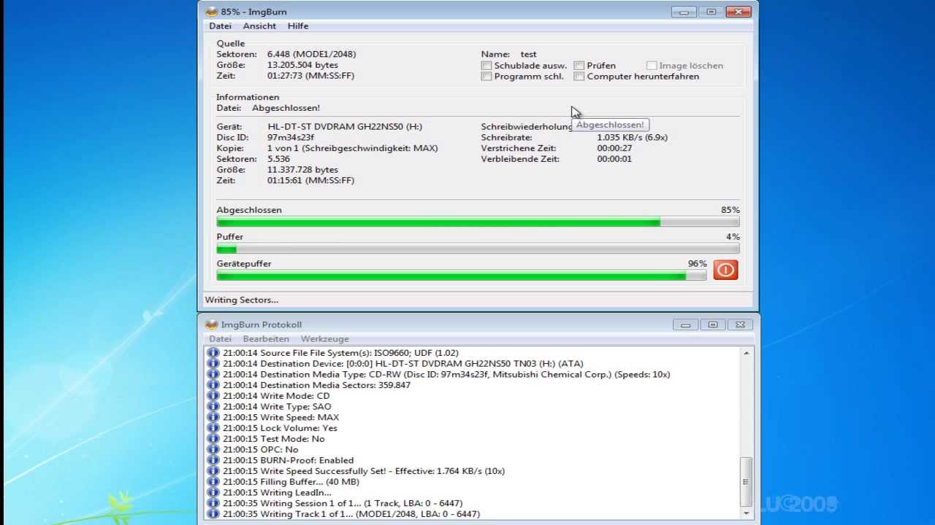The height and width of the screenshot is (525, 935).
Task: Click Schreibrate value '1.035 KB/s (6.9x)'
Action: (633, 137)
